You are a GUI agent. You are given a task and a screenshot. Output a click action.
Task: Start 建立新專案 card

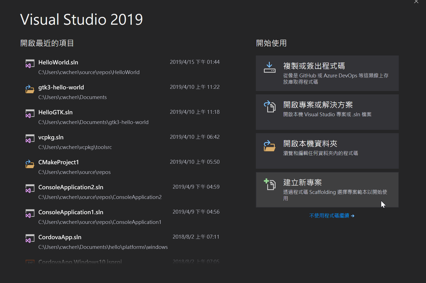[x=327, y=190]
